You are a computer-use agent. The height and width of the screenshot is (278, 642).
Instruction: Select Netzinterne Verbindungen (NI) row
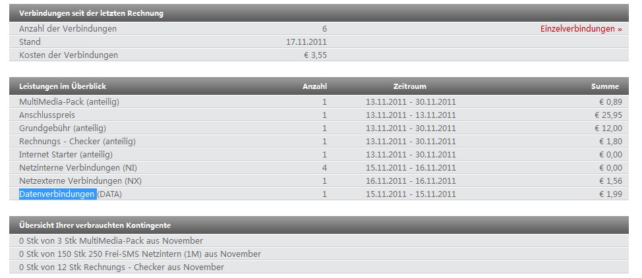pyautogui.click(x=319, y=167)
